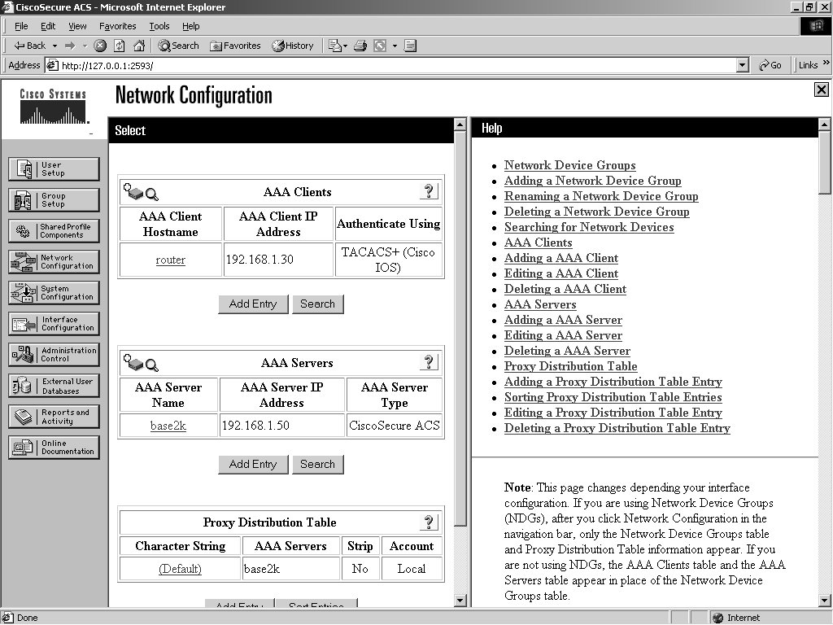Screen dimensions: 833x625
Task: Open the Search pane from the toolbar
Action: tap(178, 46)
